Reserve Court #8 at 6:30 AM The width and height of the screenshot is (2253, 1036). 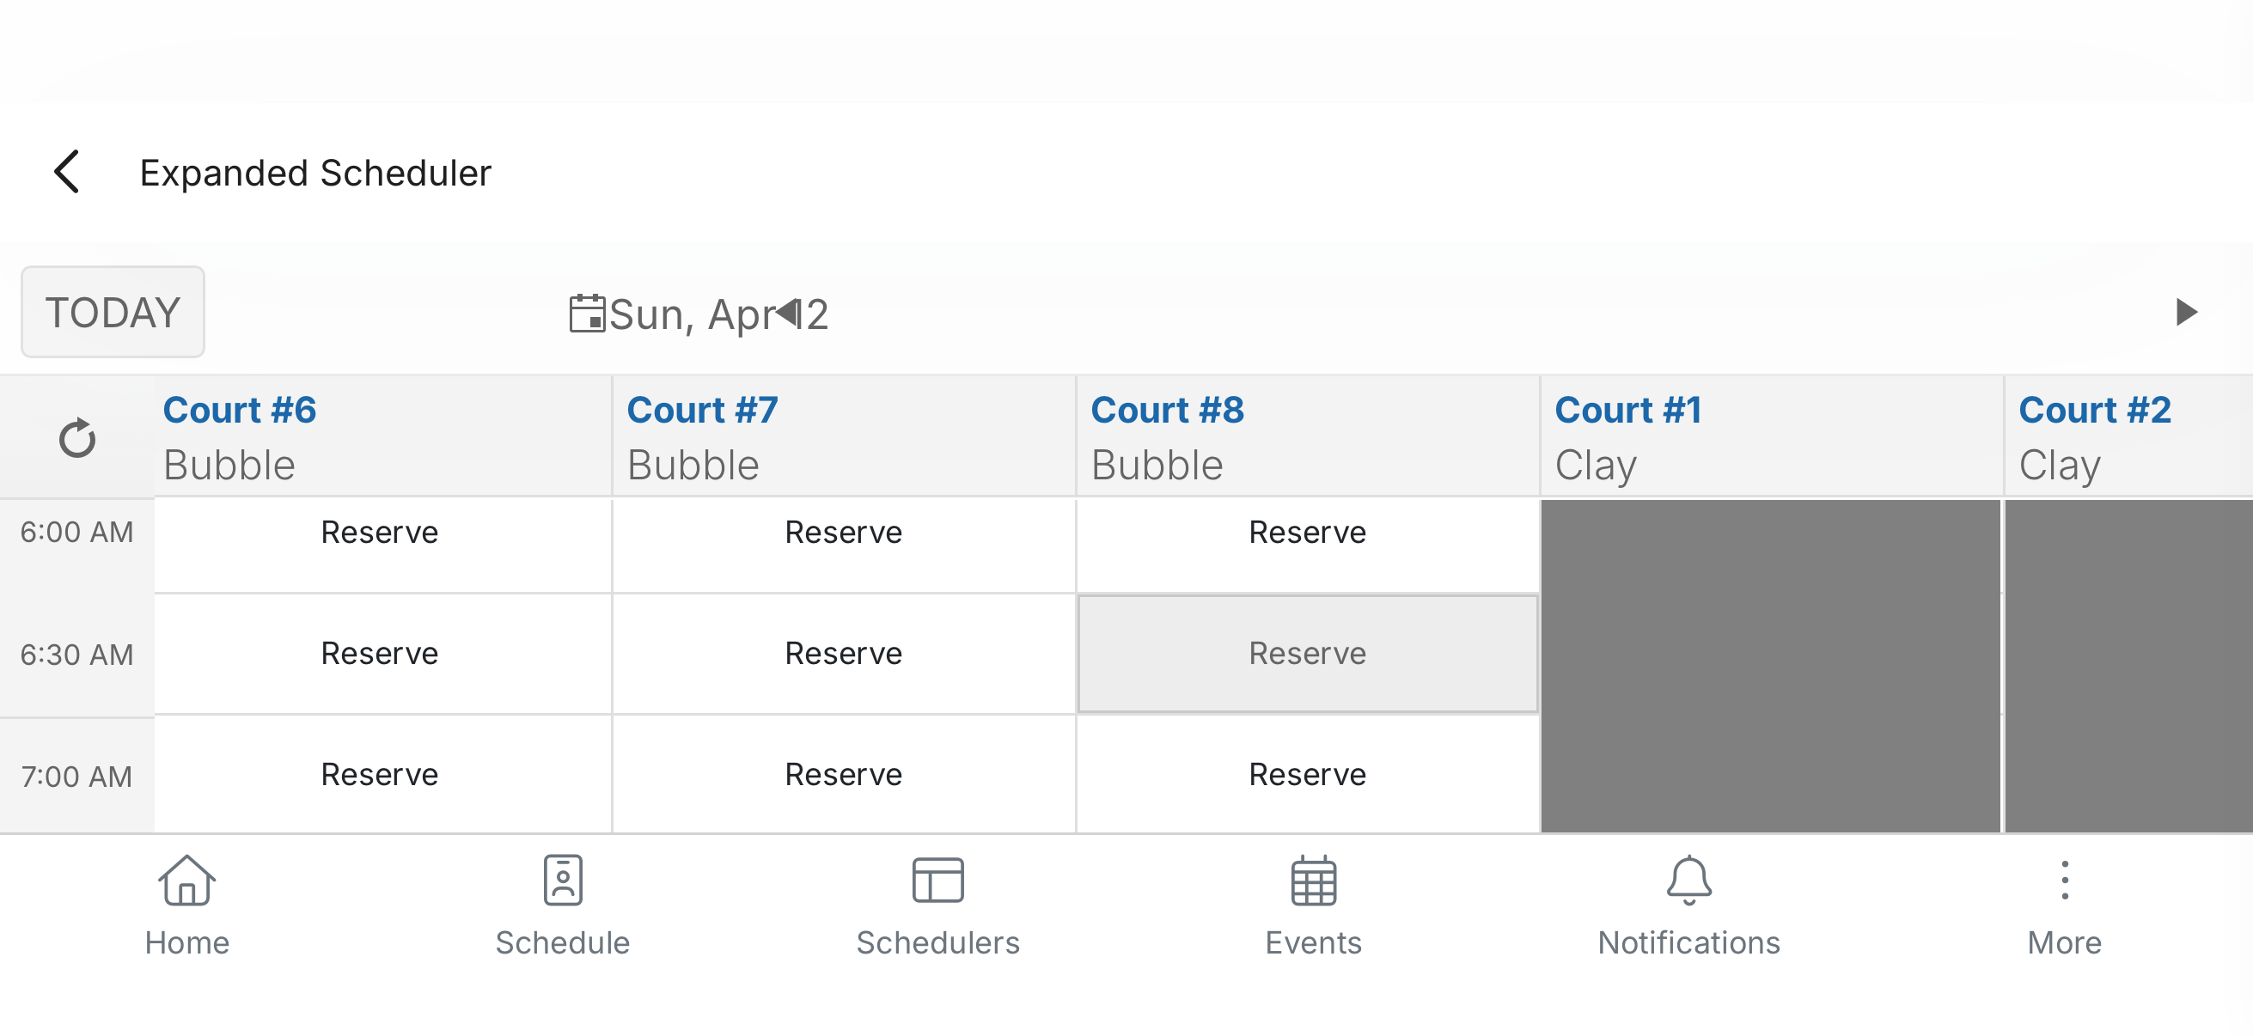click(1307, 654)
